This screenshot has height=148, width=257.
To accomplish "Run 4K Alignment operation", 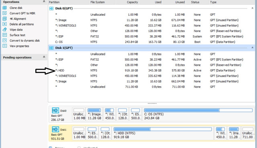I will click(x=18, y=19).
